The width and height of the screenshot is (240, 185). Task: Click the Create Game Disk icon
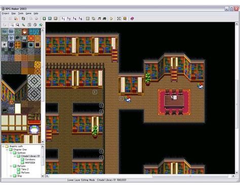click(x=23, y=19)
